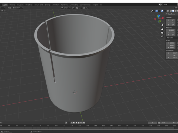
Task: Select the Rendering workspace tab
Action: [x=64, y=5]
